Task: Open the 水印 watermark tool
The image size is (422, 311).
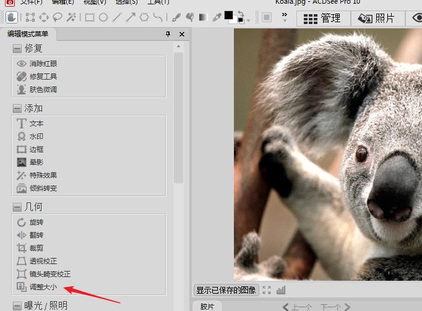Action: [x=30, y=136]
